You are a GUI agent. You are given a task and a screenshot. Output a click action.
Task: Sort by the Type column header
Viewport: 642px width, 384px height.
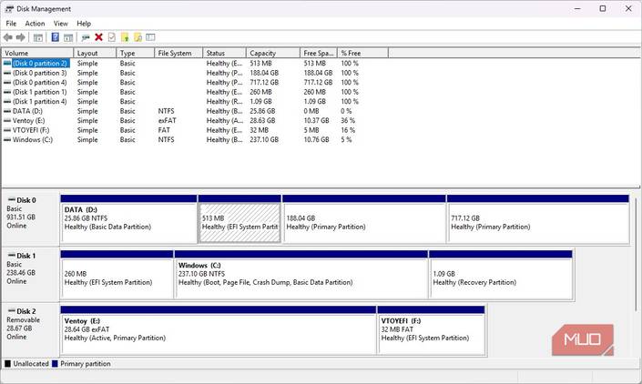135,53
